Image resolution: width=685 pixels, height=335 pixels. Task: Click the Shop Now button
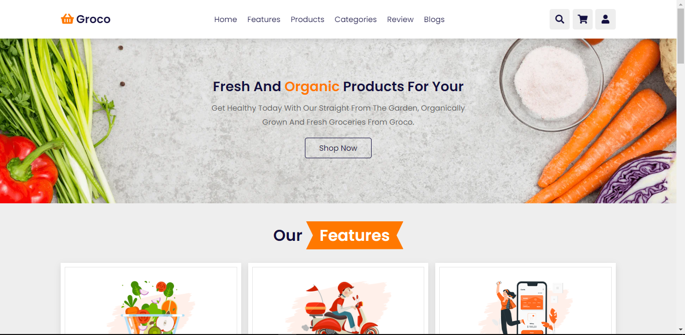(338, 148)
